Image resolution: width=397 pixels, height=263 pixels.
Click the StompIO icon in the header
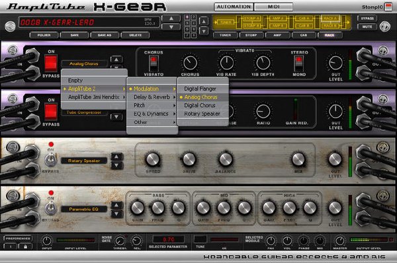point(388,7)
